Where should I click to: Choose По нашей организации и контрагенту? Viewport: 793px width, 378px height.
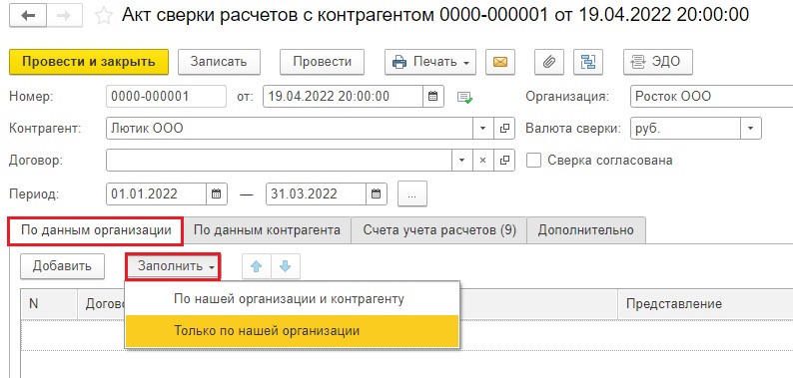[292, 299]
